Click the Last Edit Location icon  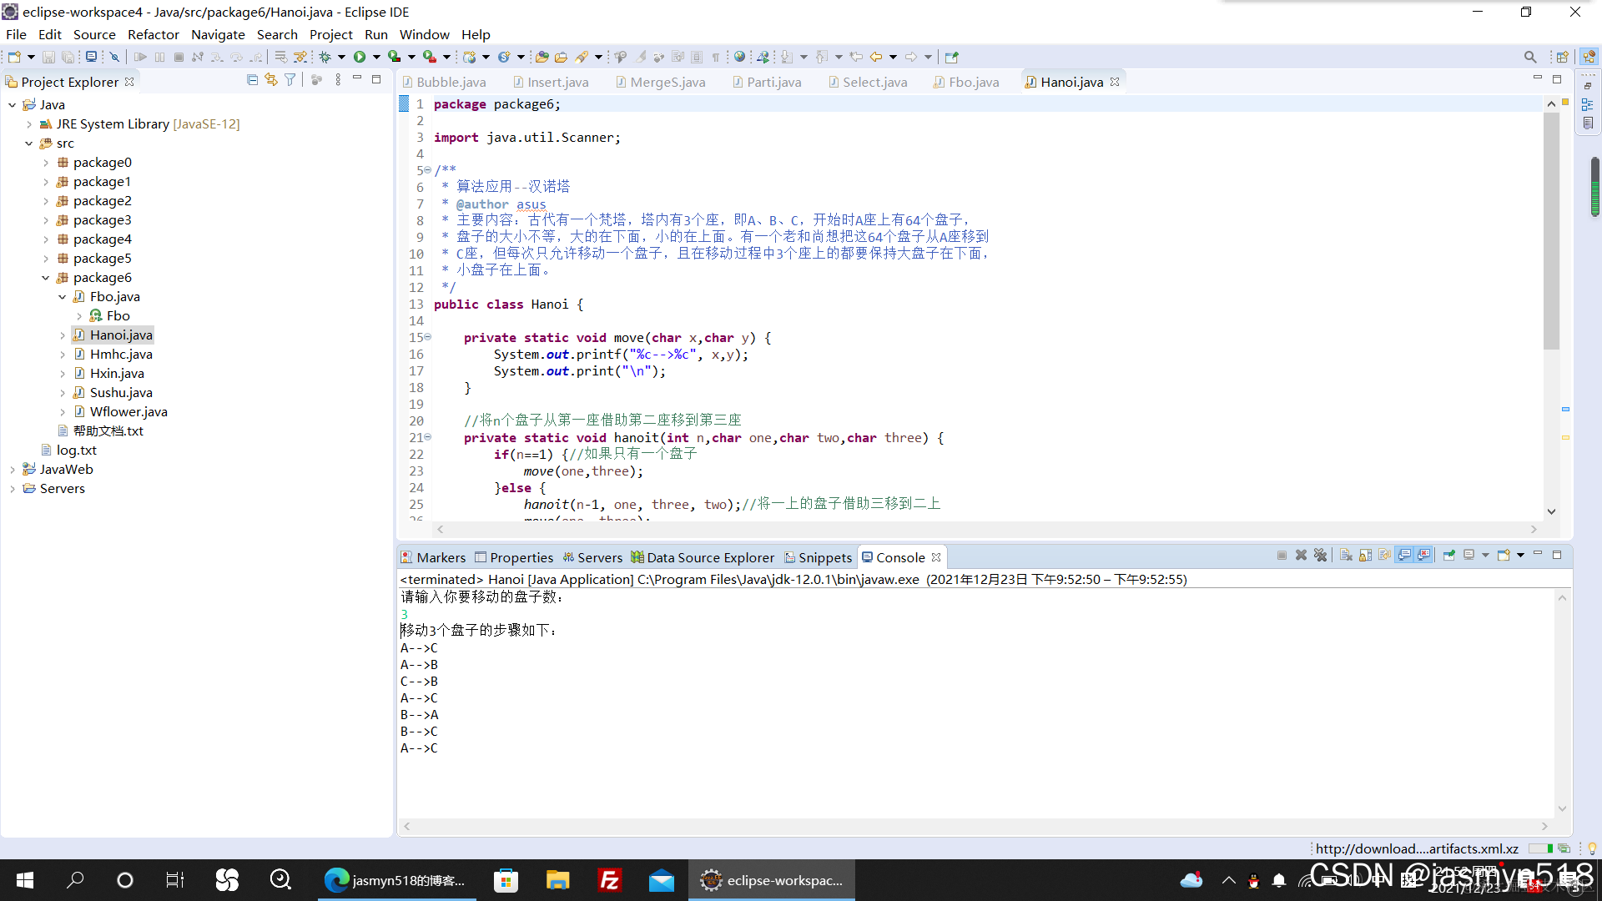tap(856, 57)
